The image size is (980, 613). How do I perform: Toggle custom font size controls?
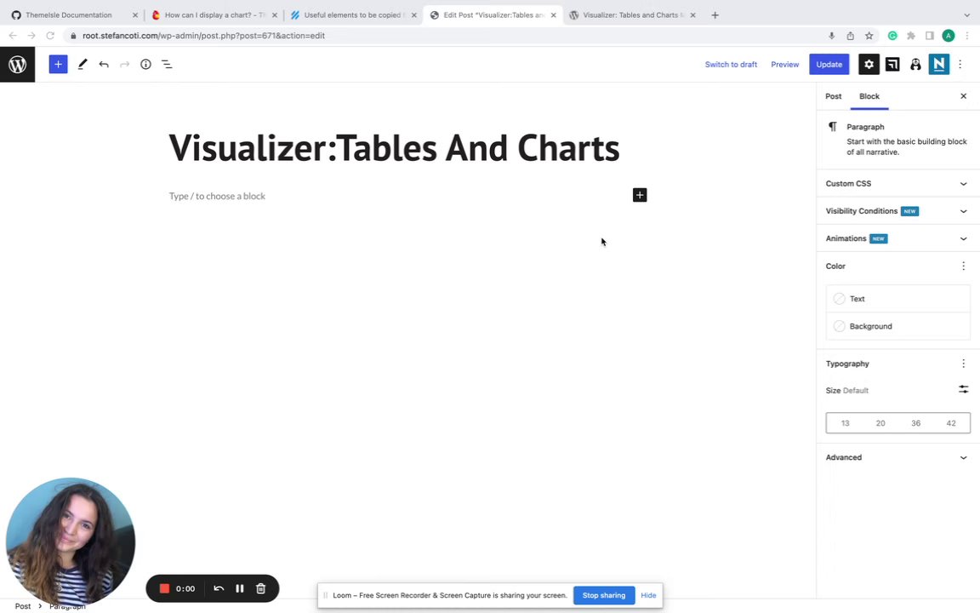[963, 390]
